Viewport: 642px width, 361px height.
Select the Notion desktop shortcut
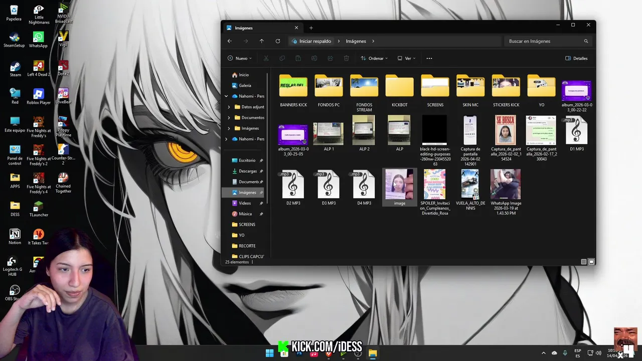click(x=15, y=237)
